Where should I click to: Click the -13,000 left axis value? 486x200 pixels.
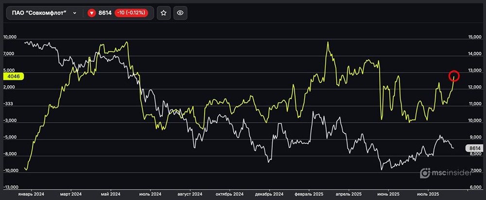pyautogui.click(x=11, y=187)
